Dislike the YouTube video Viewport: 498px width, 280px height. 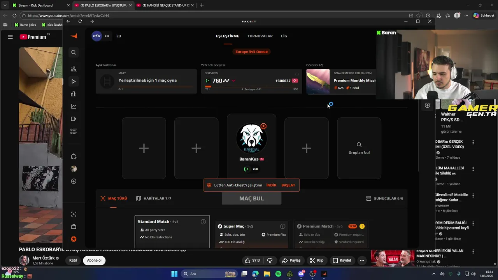point(270,260)
